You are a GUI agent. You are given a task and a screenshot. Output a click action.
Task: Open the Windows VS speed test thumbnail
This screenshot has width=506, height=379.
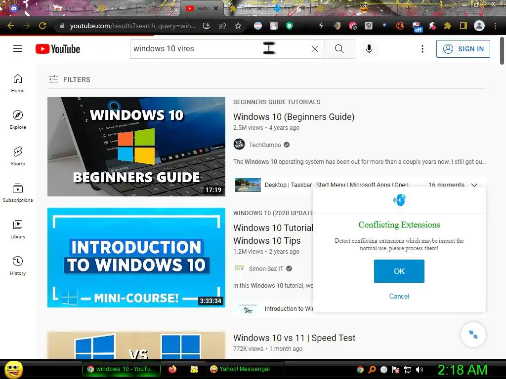coord(136,345)
